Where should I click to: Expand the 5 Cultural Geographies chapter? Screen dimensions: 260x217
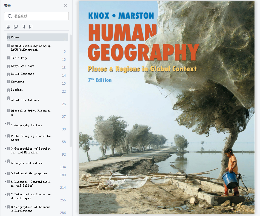tap(5, 173)
